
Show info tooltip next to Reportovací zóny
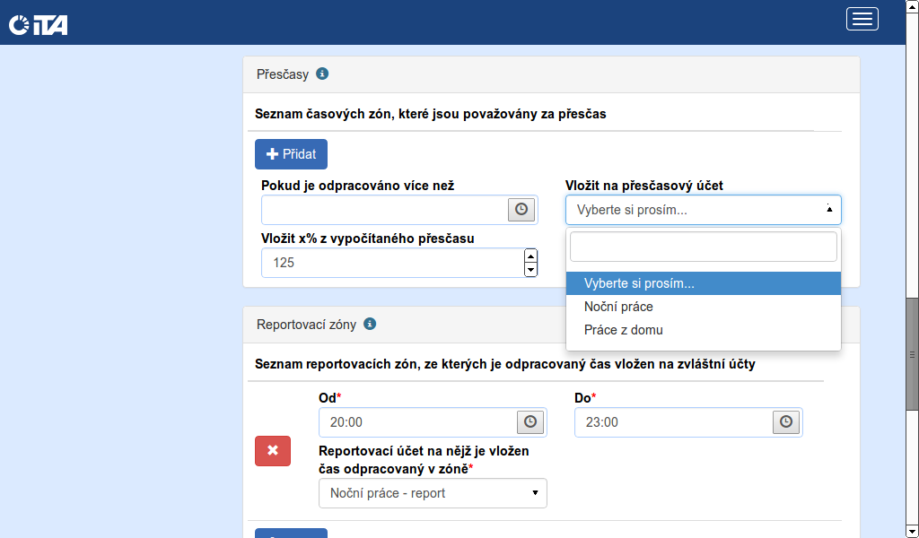(370, 324)
